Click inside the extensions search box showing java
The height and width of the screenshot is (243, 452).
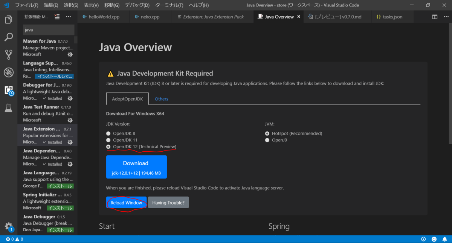click(x=48, y=29)
